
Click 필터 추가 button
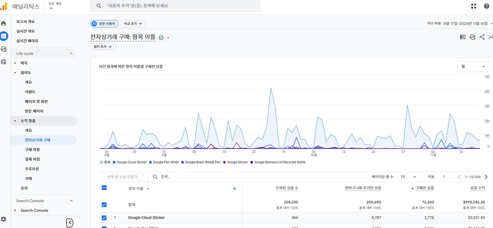click(x=103, y=47)
